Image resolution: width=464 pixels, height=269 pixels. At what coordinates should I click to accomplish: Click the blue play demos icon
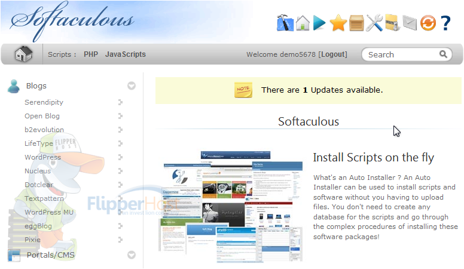click(x=319, y=23)
